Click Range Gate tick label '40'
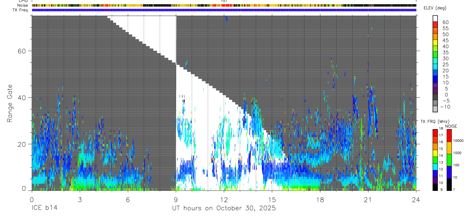This screenshot has width=468, height=216. tap(22, 98)
